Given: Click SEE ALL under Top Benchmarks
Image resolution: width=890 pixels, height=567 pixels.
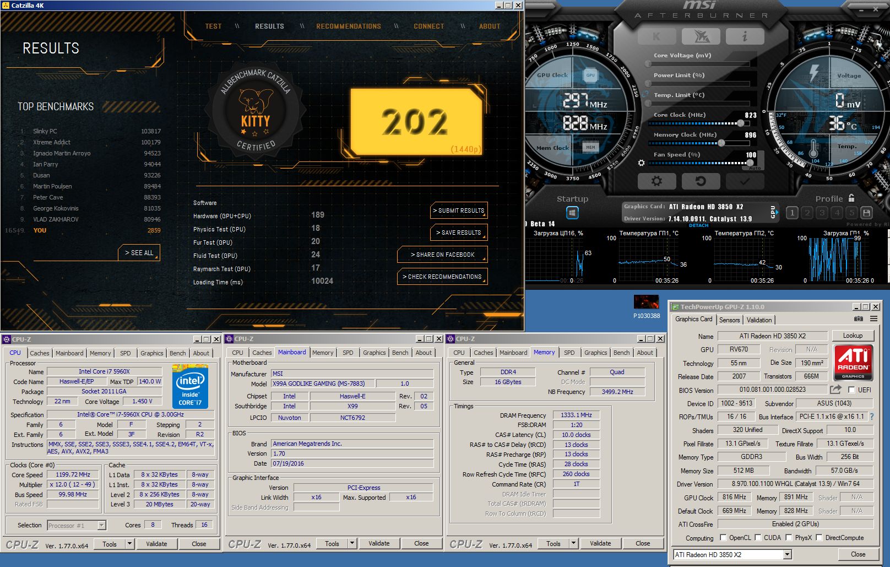Looking at the screenshot, I should (139, 252).
